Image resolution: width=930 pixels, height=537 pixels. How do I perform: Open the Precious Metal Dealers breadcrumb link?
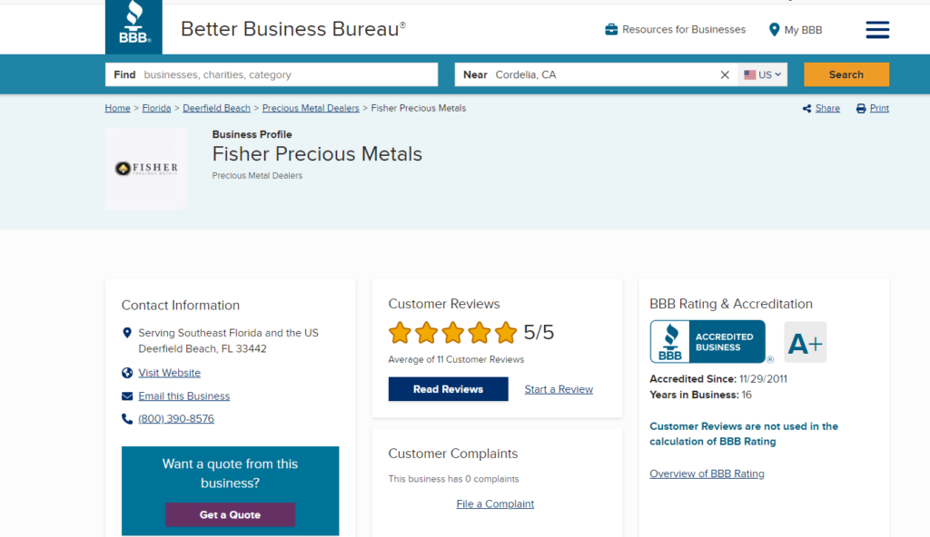tap(311, 109)
